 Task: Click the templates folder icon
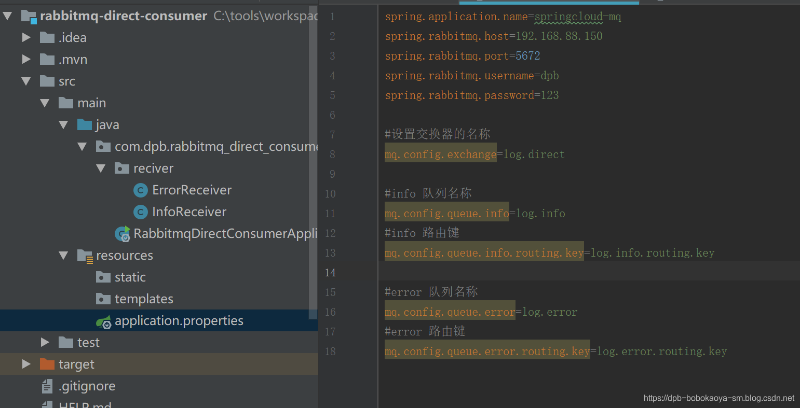tap(103, 299)
